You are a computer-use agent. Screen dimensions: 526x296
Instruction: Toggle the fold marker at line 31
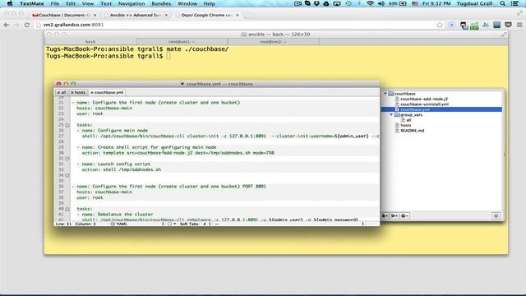(67, 159)
